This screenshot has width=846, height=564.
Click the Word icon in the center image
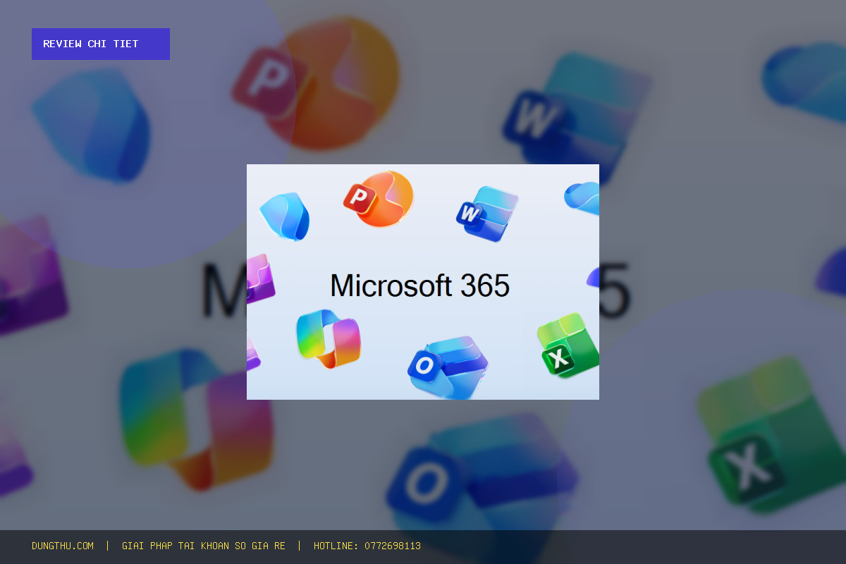487,214
